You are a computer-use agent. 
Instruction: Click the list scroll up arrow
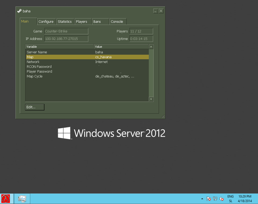point(151,47)
